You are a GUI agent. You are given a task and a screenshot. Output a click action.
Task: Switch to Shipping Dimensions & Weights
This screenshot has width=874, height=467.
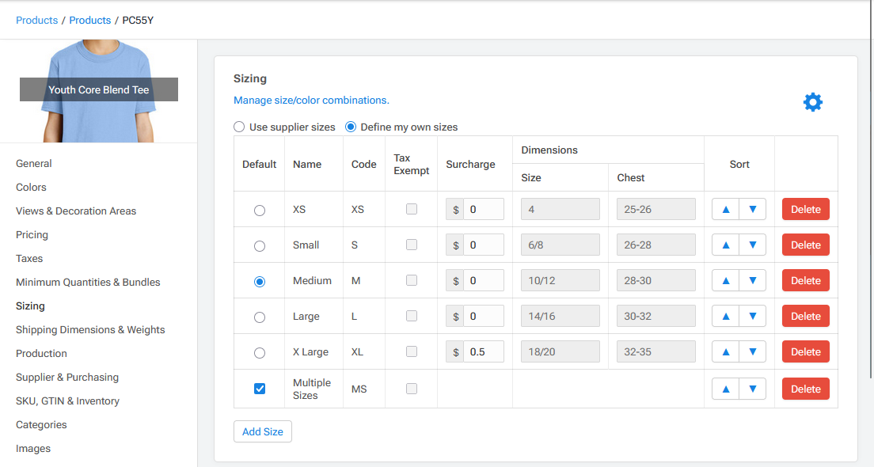[90, 329]
